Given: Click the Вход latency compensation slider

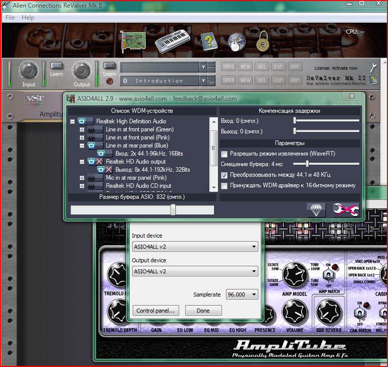Looking at the screenshot, I should coord(326,120).
